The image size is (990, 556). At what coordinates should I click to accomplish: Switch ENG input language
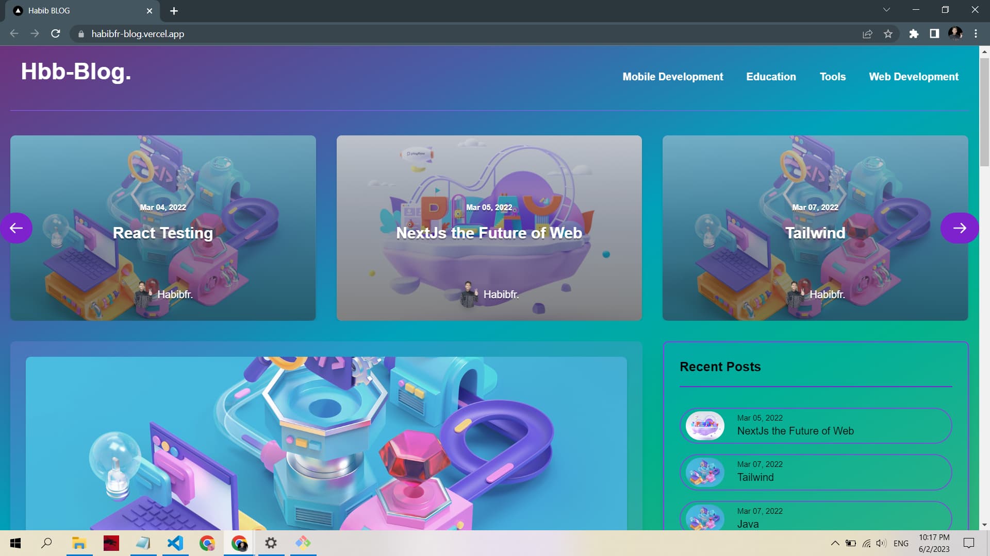[901, 543]
